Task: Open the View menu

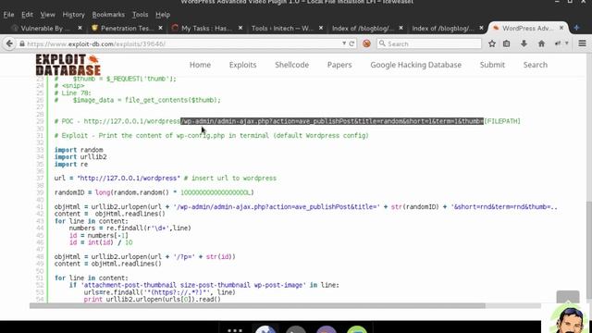Action: tap(47, 15)
